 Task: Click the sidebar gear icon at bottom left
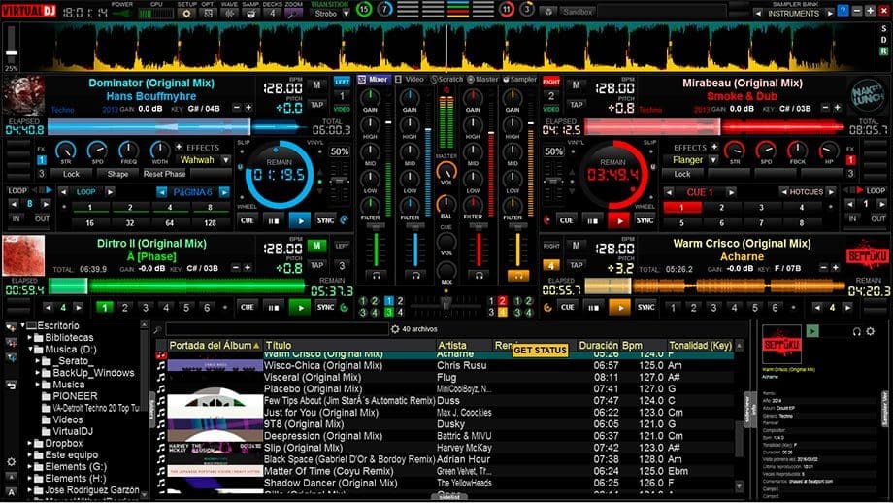pyautogui.click(x=11, y=462)
